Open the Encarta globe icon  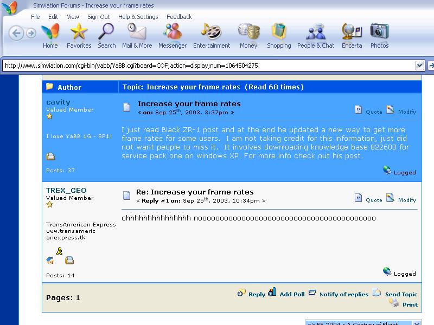pyautogui.click(x=352, y=31)
